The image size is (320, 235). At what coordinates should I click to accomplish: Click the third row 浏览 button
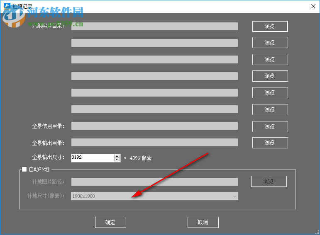(270, 60)
